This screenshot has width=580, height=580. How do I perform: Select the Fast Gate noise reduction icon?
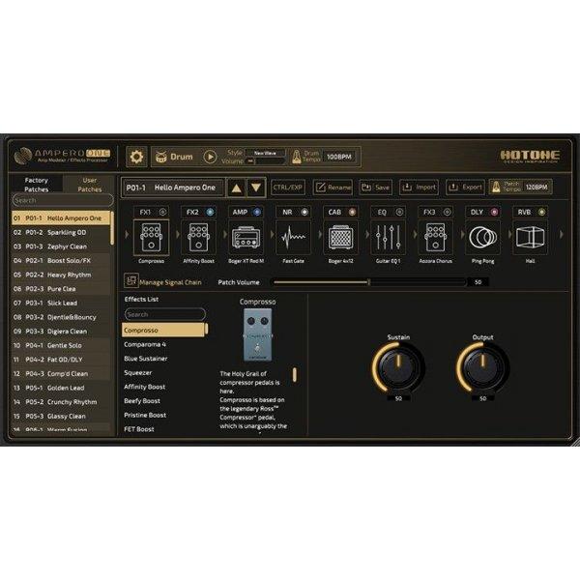291,237
